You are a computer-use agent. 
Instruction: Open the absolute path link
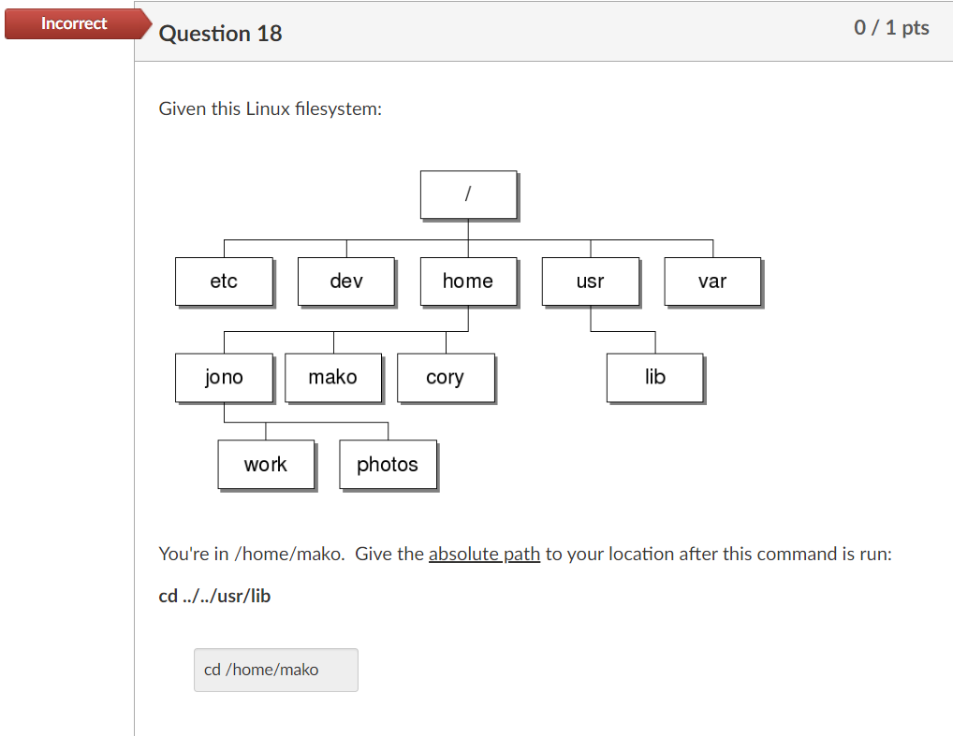pyautogui.click(x=484, y=554)
